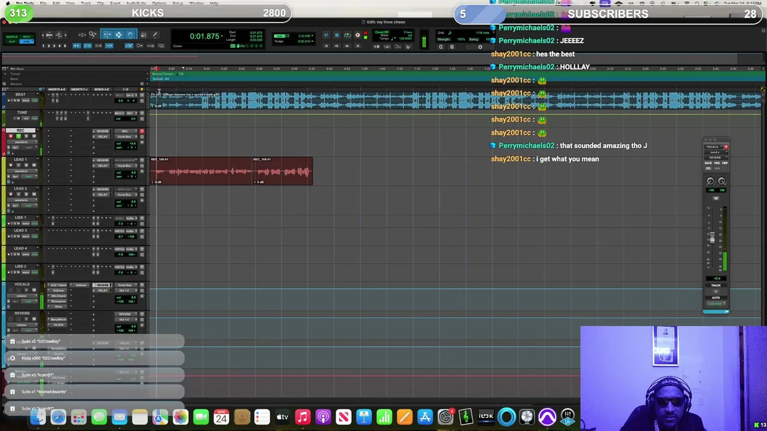The image size is (767, 431).
Task: Select the Pencil tool
Action: point(155,35)
